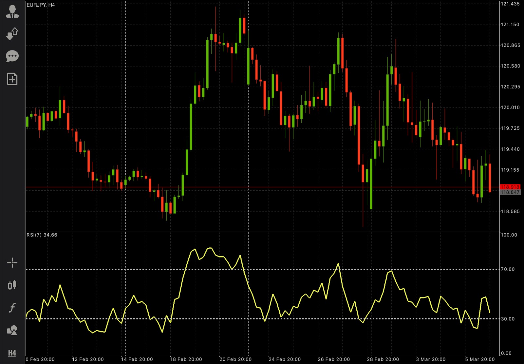Click the 12 Feb 20:00 time label

[88, 359]
